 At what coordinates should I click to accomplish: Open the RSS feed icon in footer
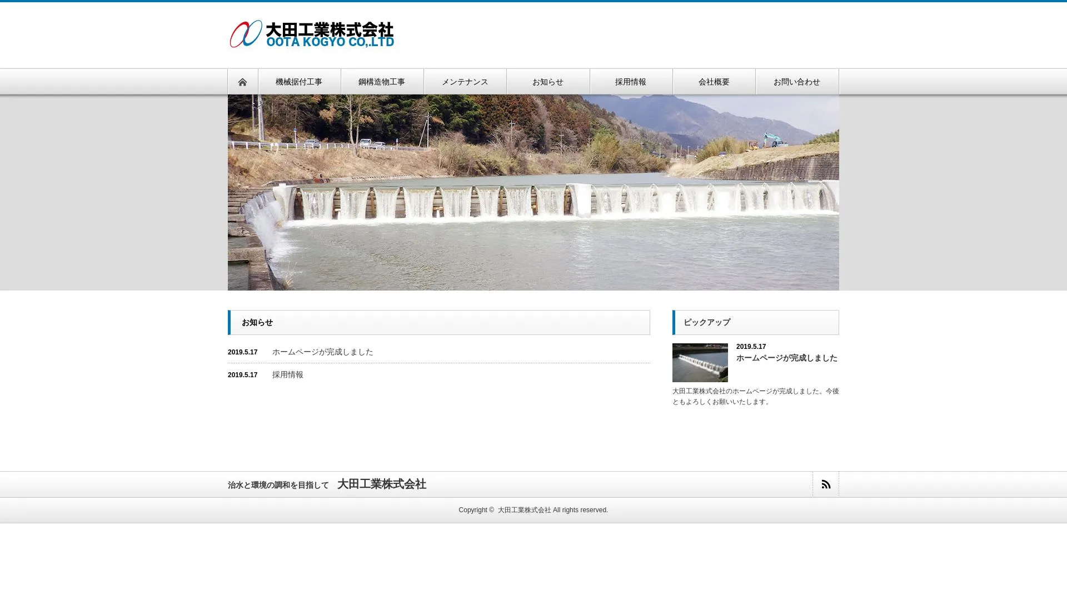click(x=826, y=484)
